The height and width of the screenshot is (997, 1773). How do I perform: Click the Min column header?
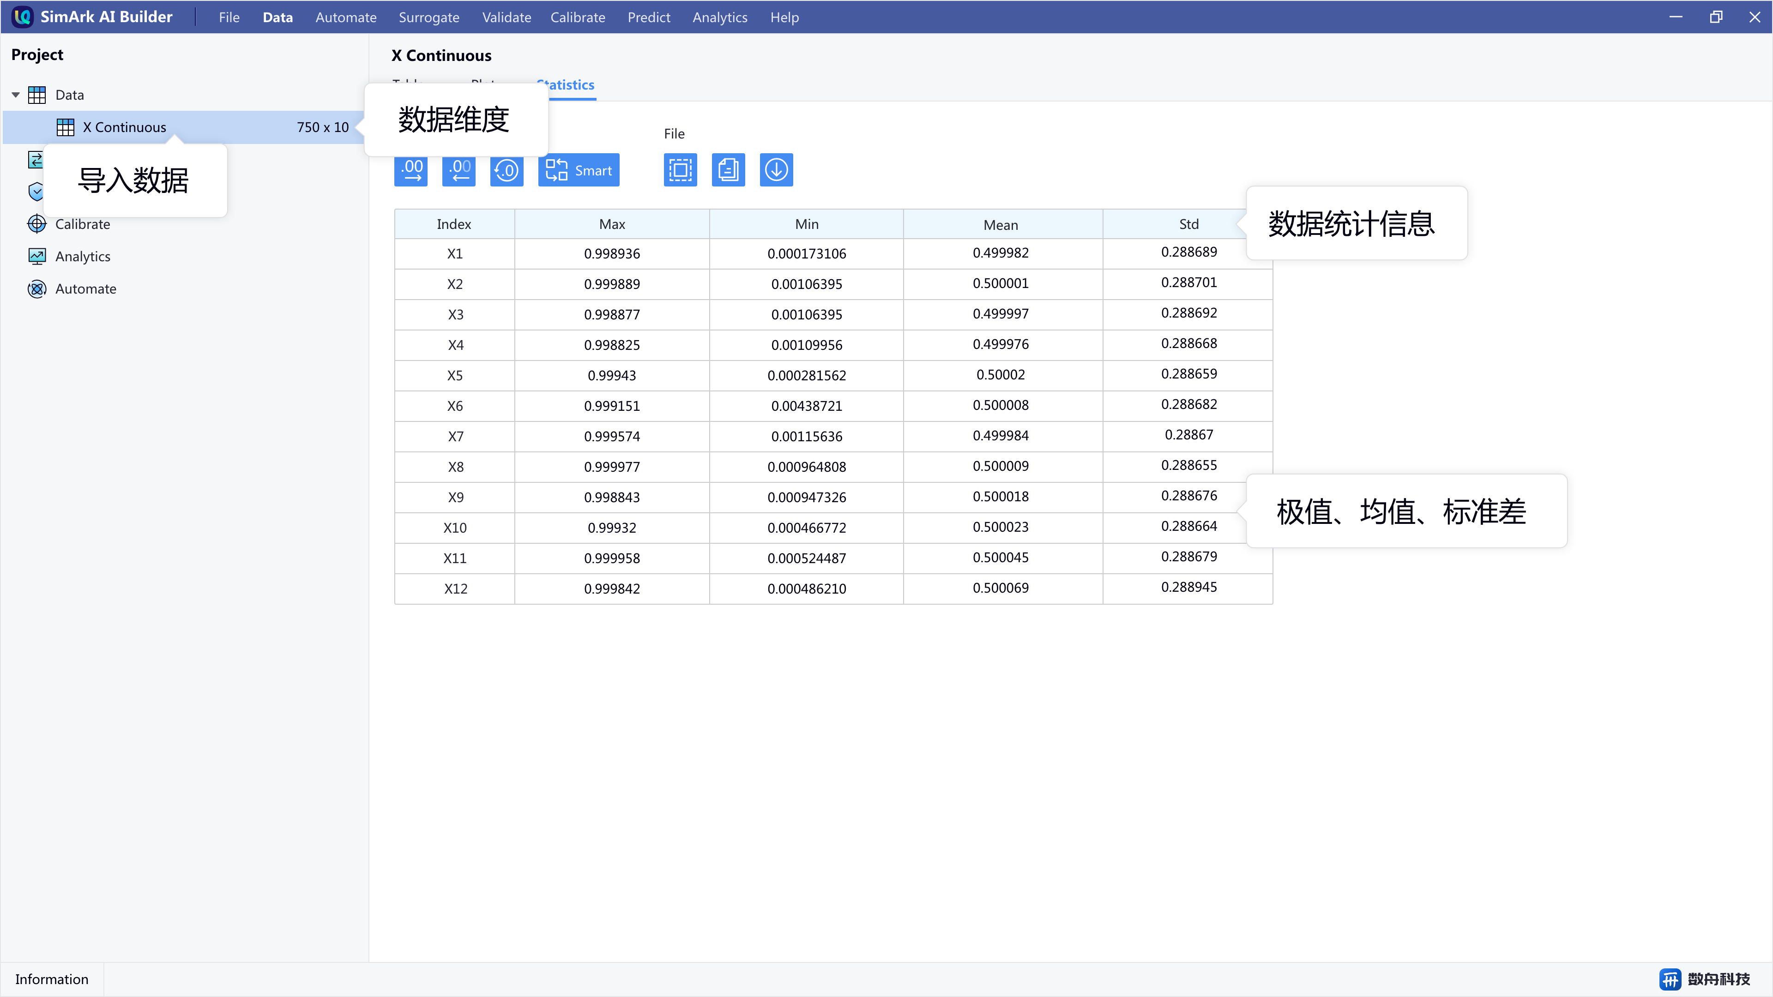(807, 224)
